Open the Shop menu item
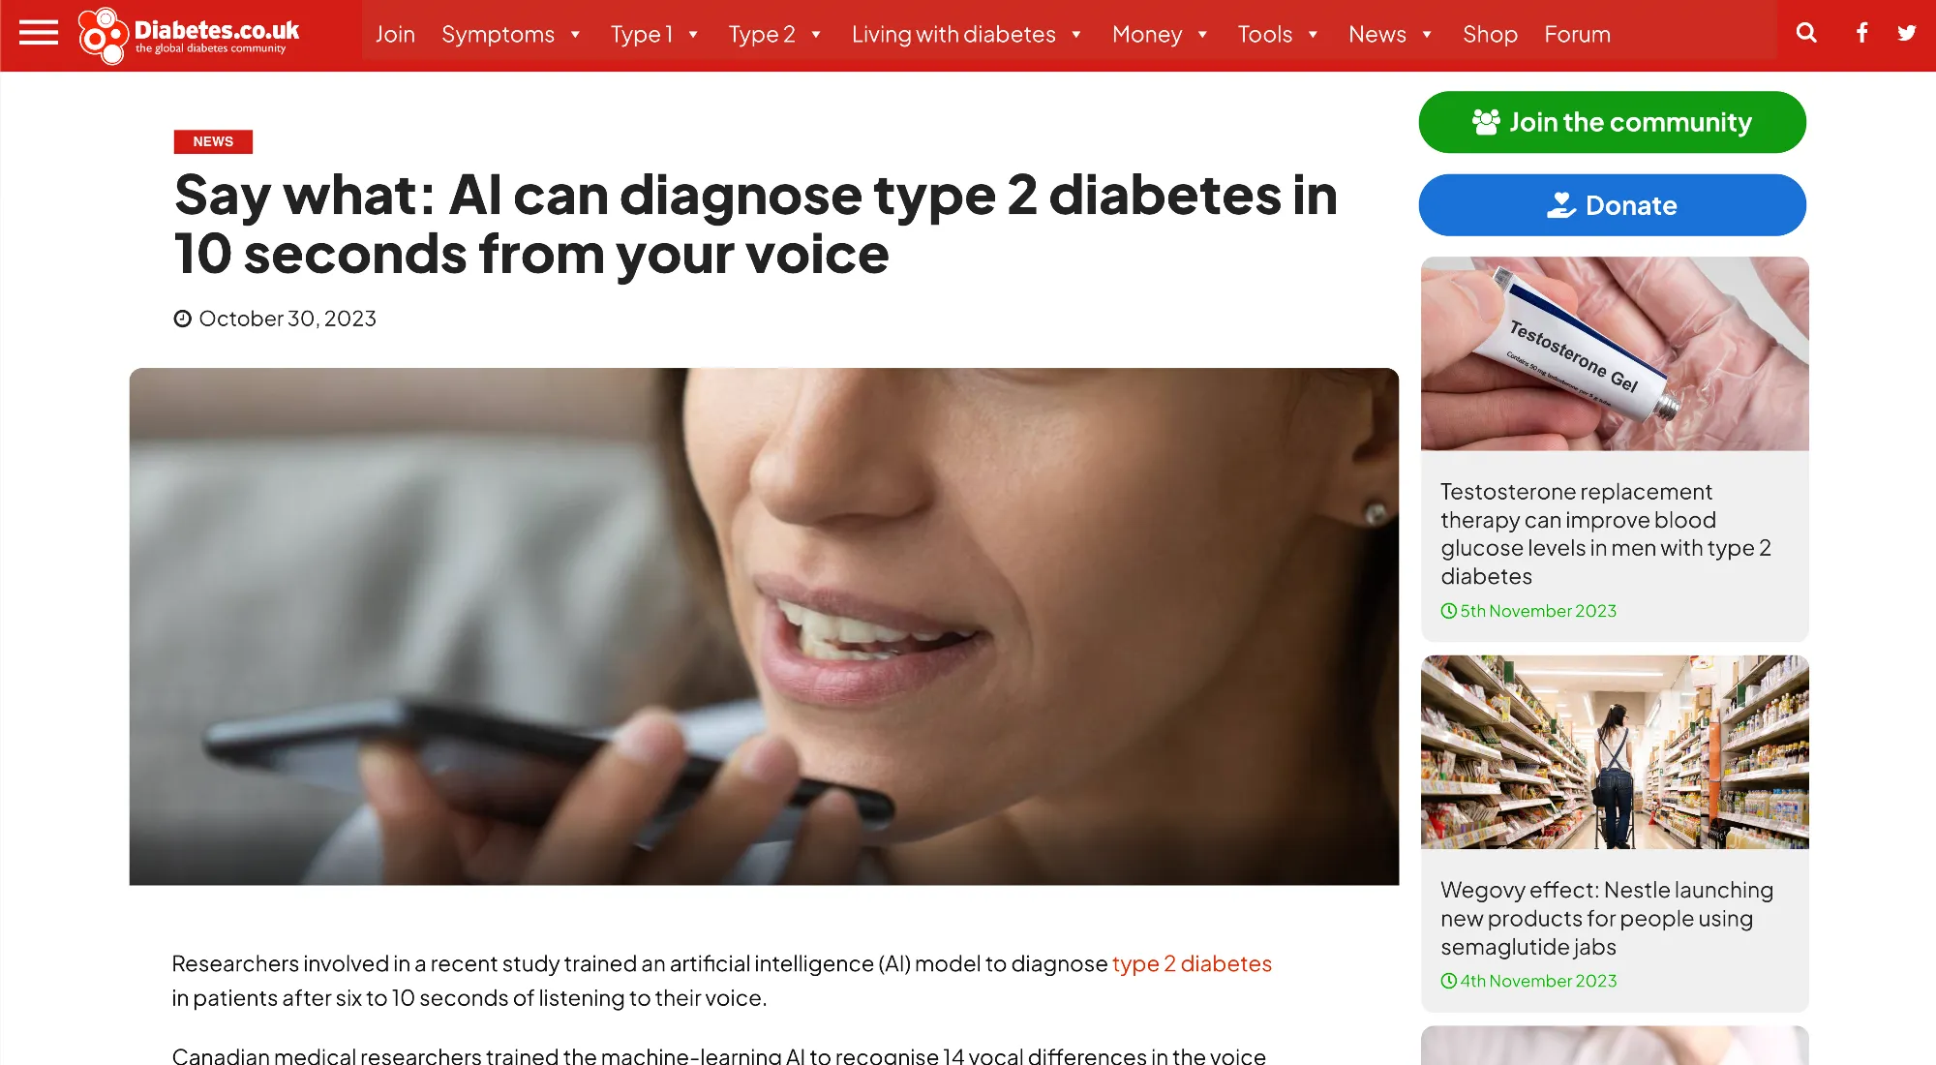 tap(1490, 35)
